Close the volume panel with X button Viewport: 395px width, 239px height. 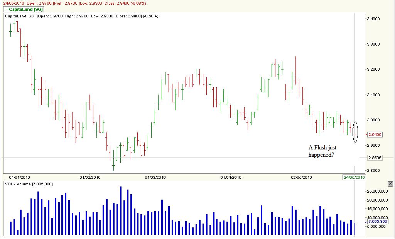tap(390, 184)
